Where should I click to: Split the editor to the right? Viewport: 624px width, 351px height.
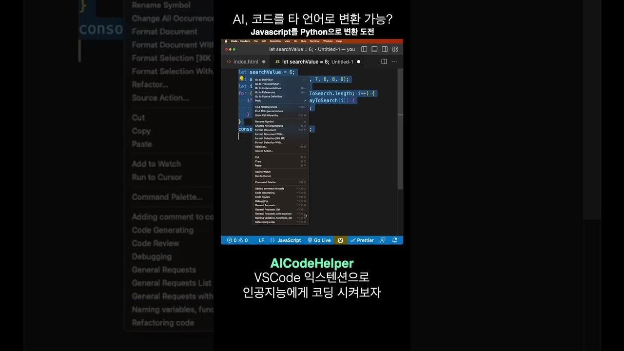[384, 62]
